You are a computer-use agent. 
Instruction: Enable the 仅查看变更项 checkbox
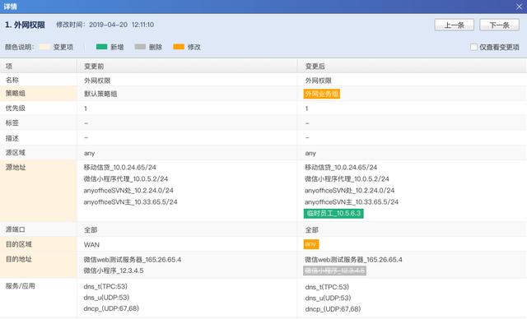point(473,47)
